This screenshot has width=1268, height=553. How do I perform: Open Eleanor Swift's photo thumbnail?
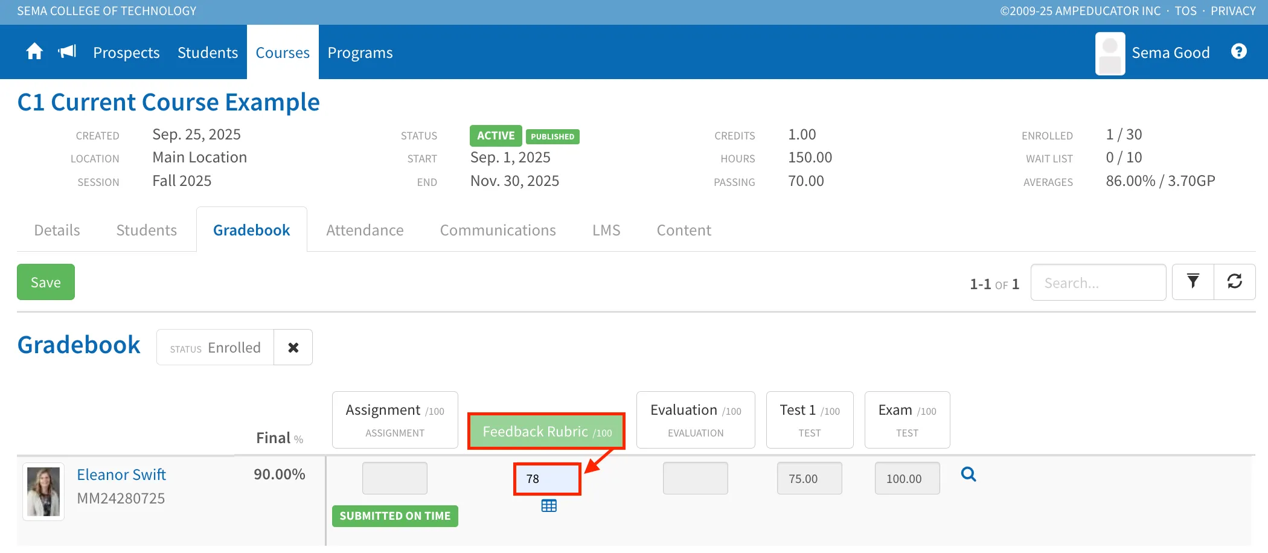[43, 491]
